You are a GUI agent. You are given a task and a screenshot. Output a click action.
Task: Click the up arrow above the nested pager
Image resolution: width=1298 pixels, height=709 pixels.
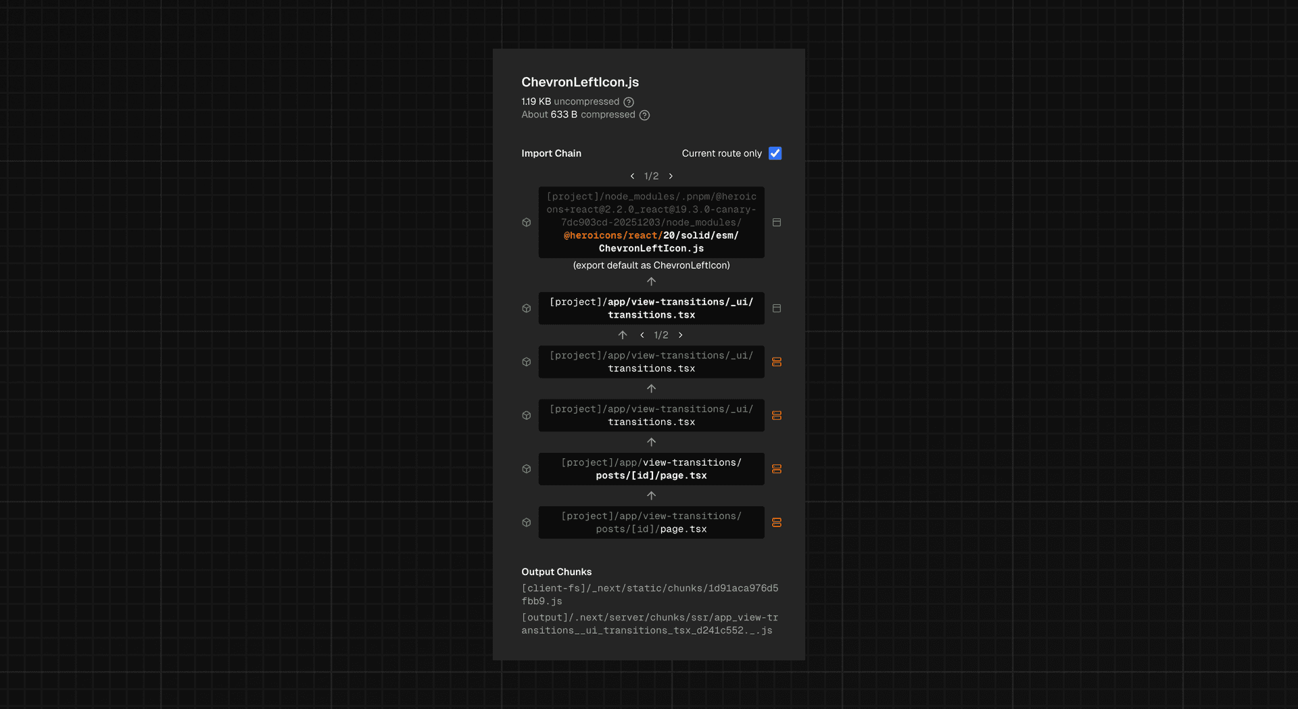click(x=623, y=335)
